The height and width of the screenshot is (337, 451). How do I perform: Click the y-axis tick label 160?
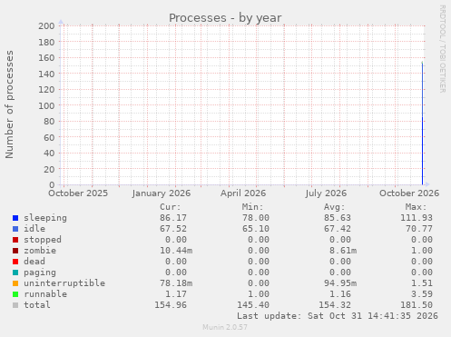tap(46, 57)
